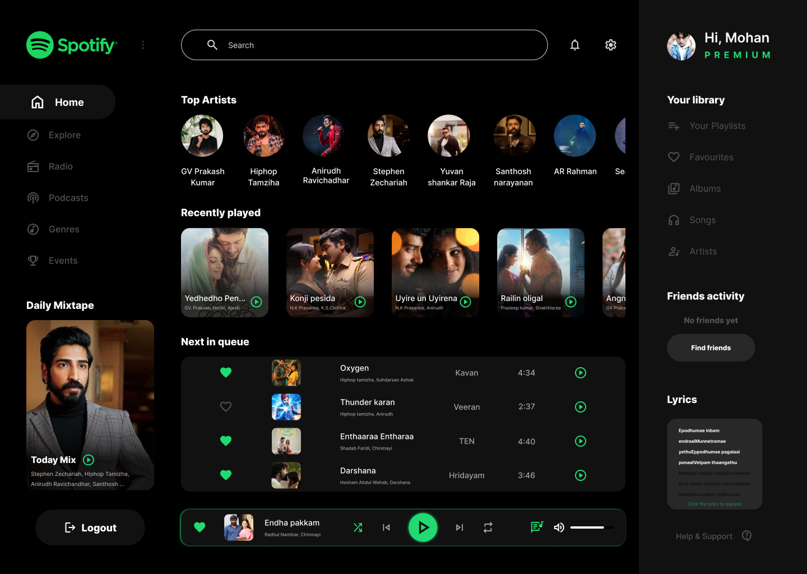Skip to the next track
This screenshot has height=574, width=807.
click(460, 527)
